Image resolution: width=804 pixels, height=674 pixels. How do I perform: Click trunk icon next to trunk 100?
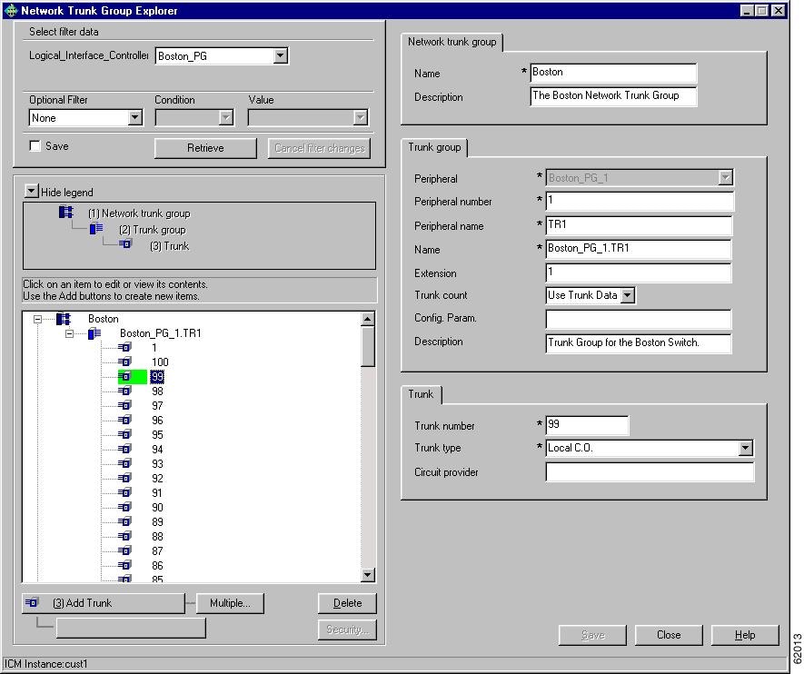coord(124,362)
